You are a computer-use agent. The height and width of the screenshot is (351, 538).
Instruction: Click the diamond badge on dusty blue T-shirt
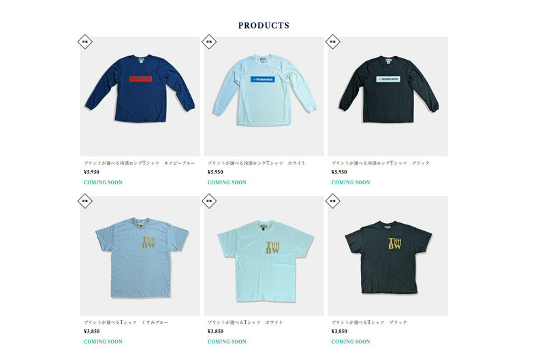(x=84, y=201)
